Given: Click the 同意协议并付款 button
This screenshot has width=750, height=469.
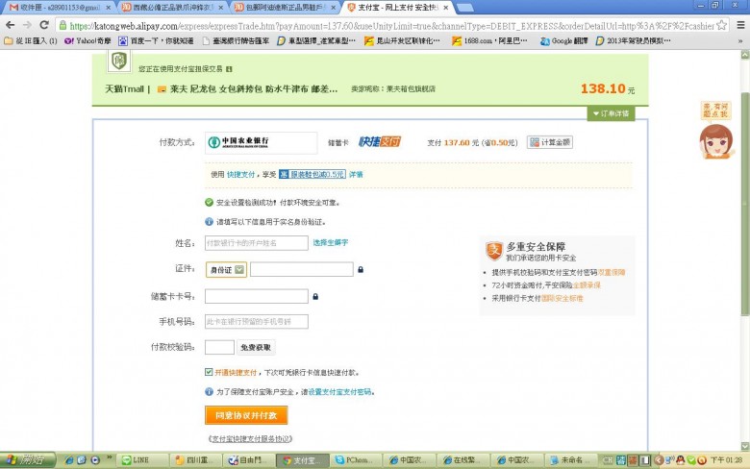Looking at the screenshot, I should [x=245, y=415].
